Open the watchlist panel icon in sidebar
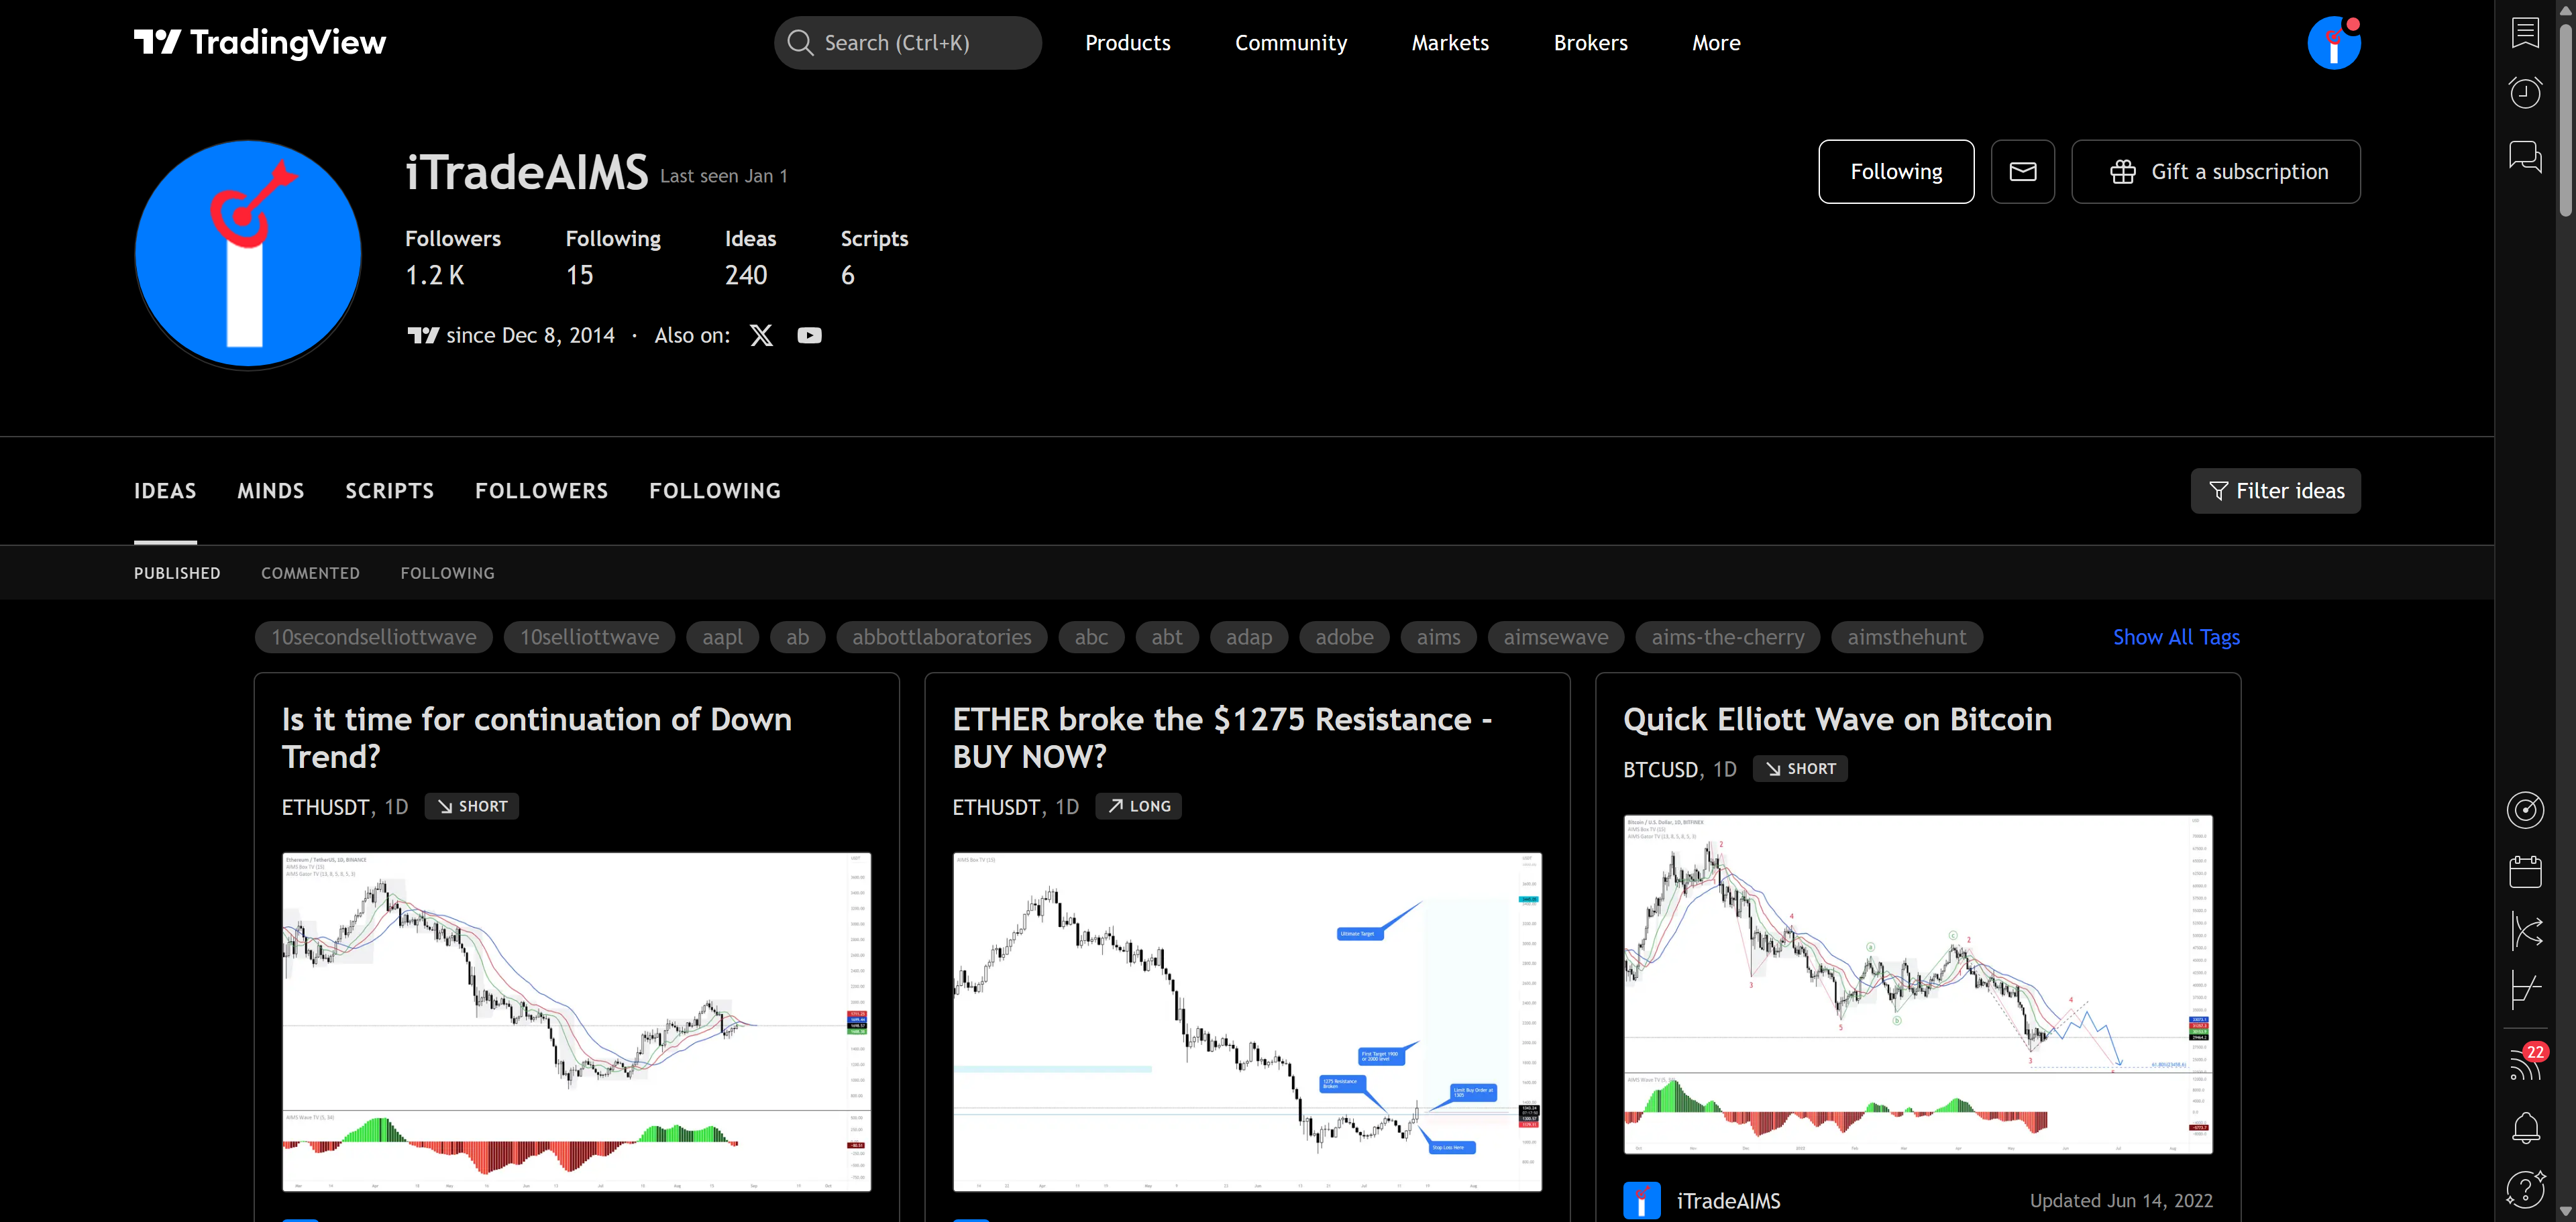The height and width of the screenshot is (1222, 2576). pyautogui.click(x=2525, y=32)
